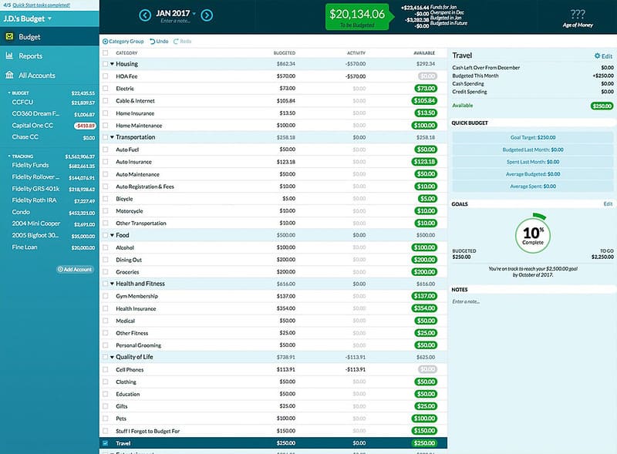Open the J.D.'s Budget dropdown
Image resolution: width=617 pixels, height=454 pixels.
click(28, 18)
